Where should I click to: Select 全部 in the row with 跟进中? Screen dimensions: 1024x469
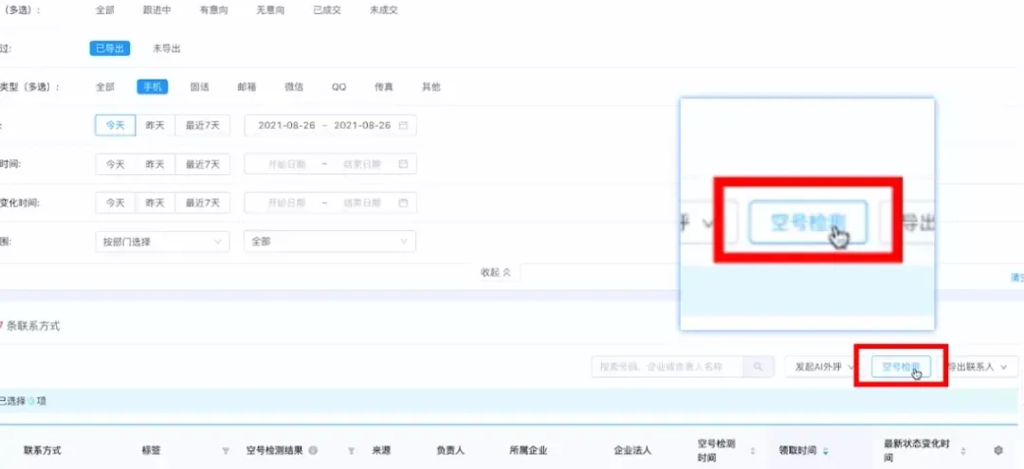(104, 10)
